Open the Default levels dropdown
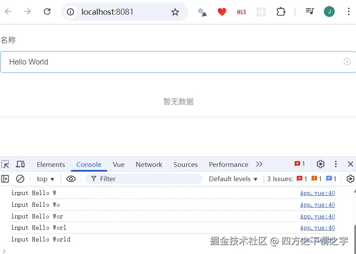The width and height of the screenshot is (356, 254). click(x=233, y=179)
